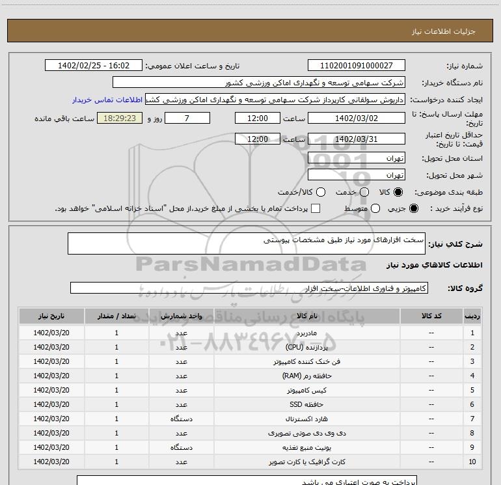Select the کالا radio button
This screenshot has height=485, width=501.
tap(398, 192)
